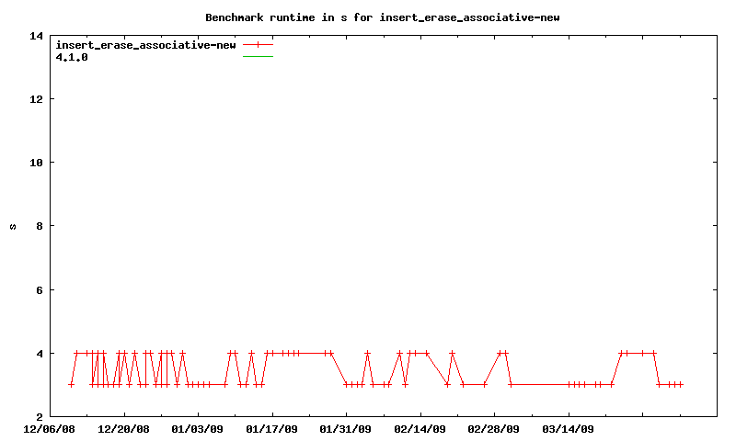Click the red line sample with the plus marker in the legend
This screenshot has width=736, height=441.
[259, 45]
